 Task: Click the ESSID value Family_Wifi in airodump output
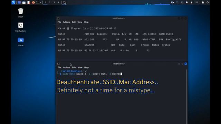(173, 40)
